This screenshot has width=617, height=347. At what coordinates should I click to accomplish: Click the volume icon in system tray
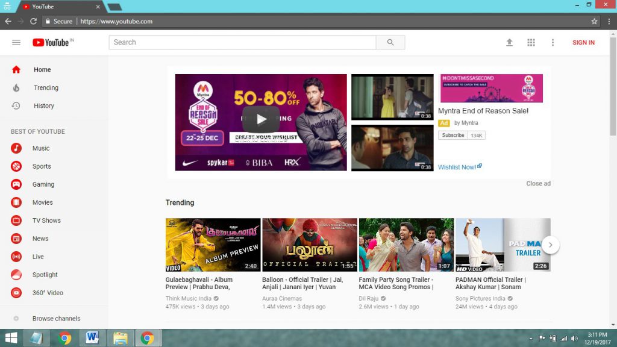click(x=574, y=339)
